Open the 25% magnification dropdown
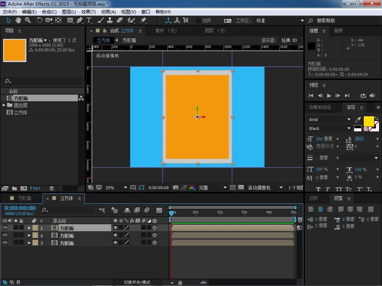382x286 pixels. point(125,188)
